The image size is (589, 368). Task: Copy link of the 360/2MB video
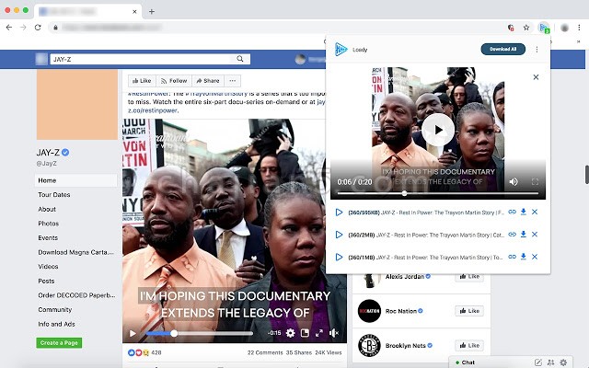coord(512,235)
